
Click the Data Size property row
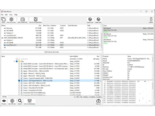(x=127, y=67)
